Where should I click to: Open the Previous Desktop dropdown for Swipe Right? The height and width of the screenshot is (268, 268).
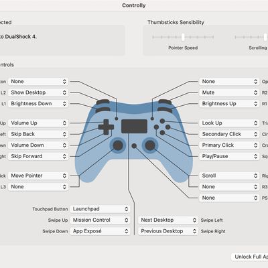pyautogui.click(x=168, y=231)
